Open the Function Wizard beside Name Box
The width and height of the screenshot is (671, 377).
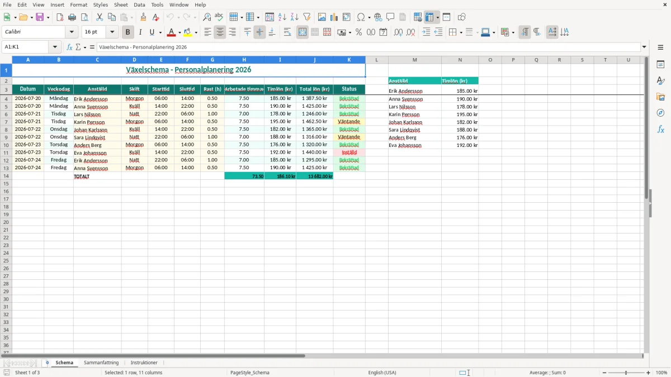click(x=70, y=47)
